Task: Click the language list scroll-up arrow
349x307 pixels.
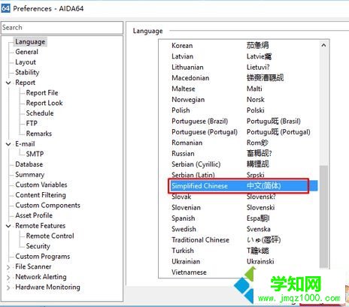Action: coord(323,45)
